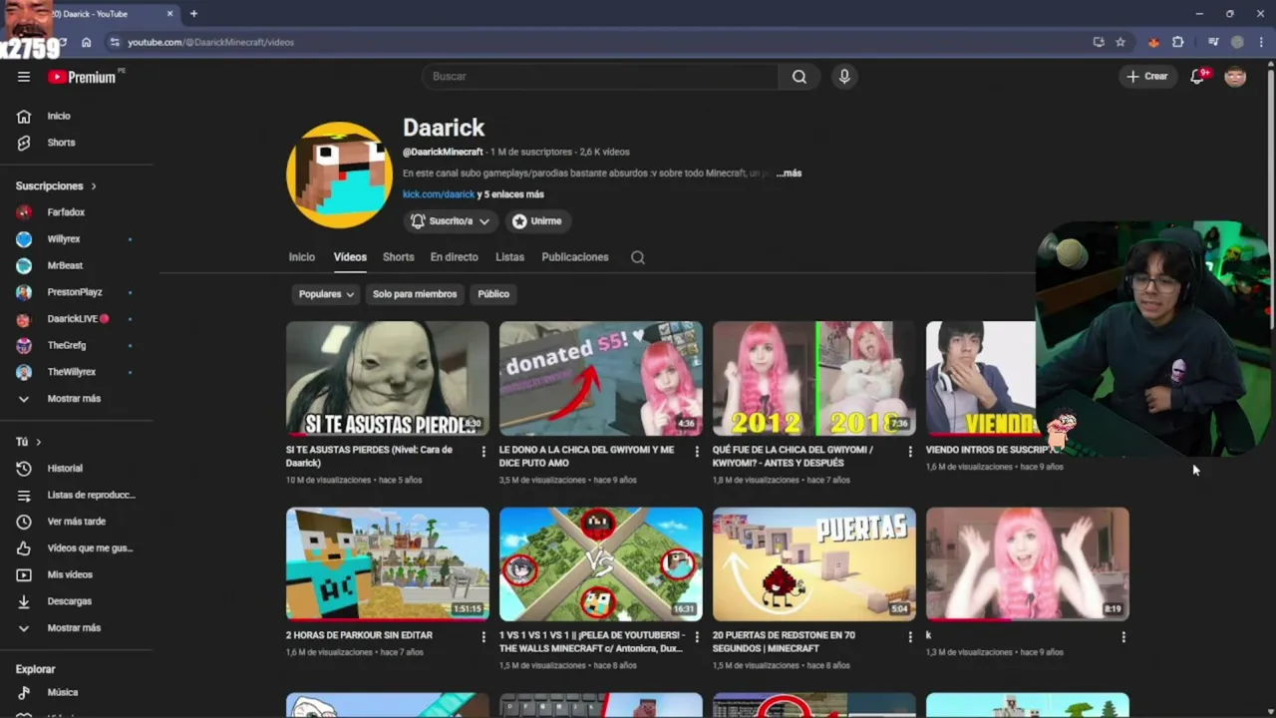1276x718 pixels.
Task: Switch to the Shorts channel tab
Action: click(x=398, y=257)
